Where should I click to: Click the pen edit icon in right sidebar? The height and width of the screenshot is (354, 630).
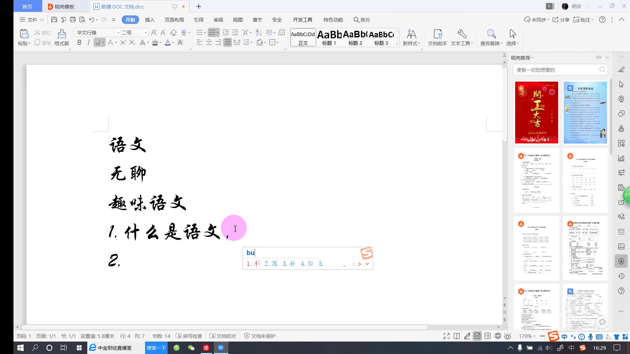621,69
